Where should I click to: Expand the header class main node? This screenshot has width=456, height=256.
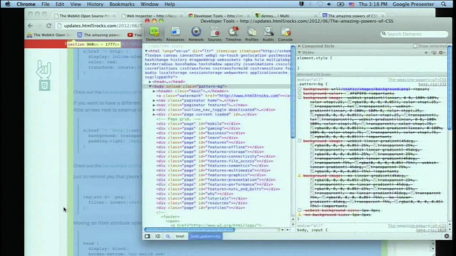point(154,91)
